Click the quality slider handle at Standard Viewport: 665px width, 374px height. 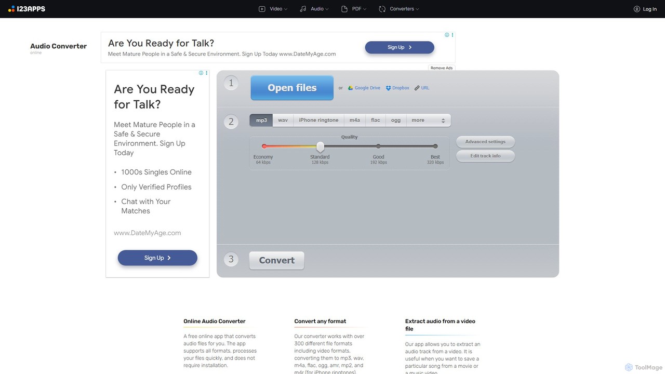pos(320,146)
